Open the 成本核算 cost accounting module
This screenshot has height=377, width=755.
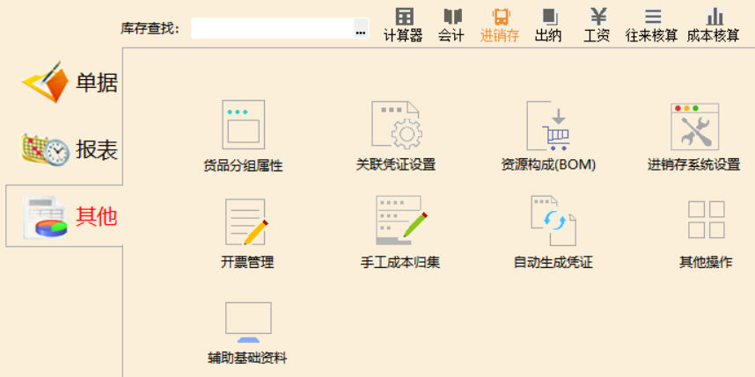[713, 25]
